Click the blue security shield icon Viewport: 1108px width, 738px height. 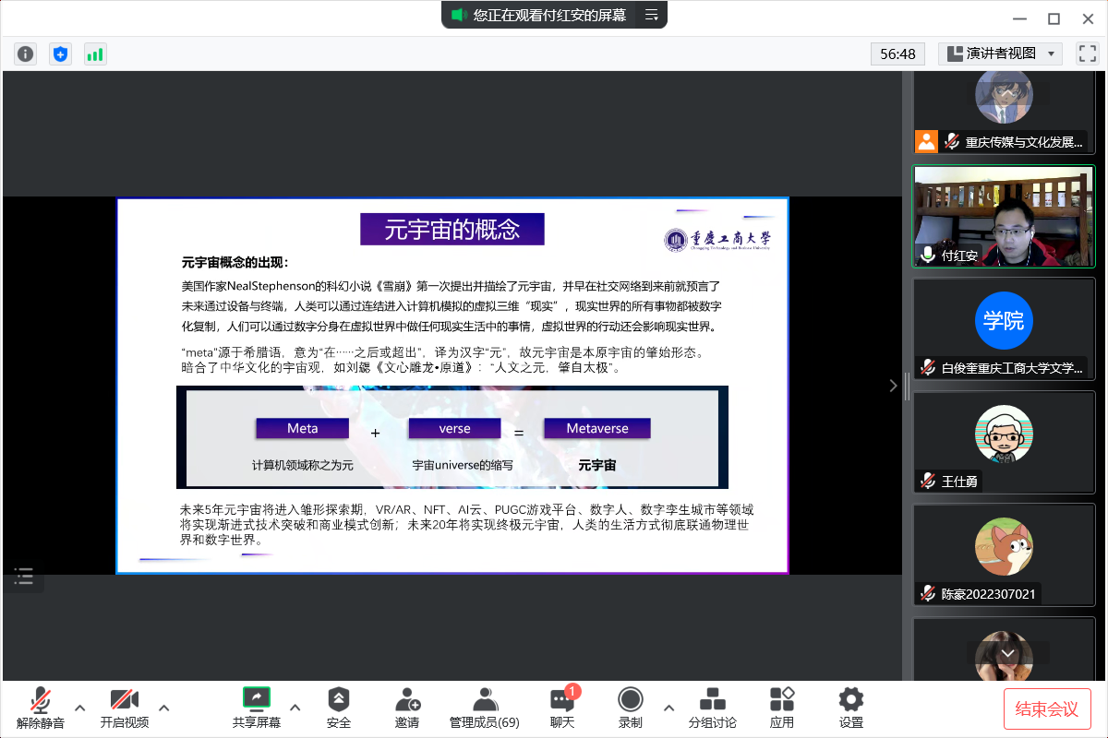(x=60, y=54)
